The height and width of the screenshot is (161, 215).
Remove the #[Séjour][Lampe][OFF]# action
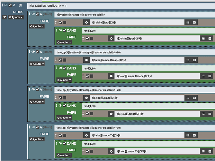click(111, 114)
